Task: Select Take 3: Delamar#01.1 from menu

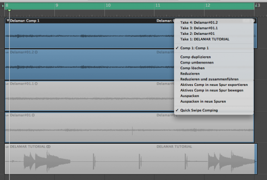Action: tap(214, 28)
